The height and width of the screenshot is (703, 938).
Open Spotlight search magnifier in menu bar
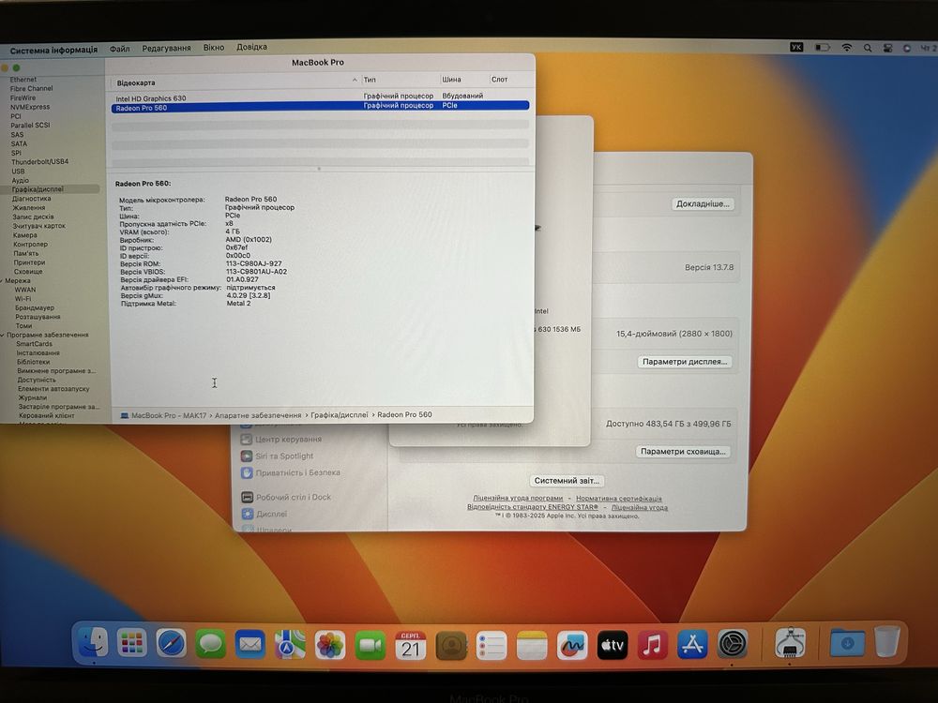point(868,48)
